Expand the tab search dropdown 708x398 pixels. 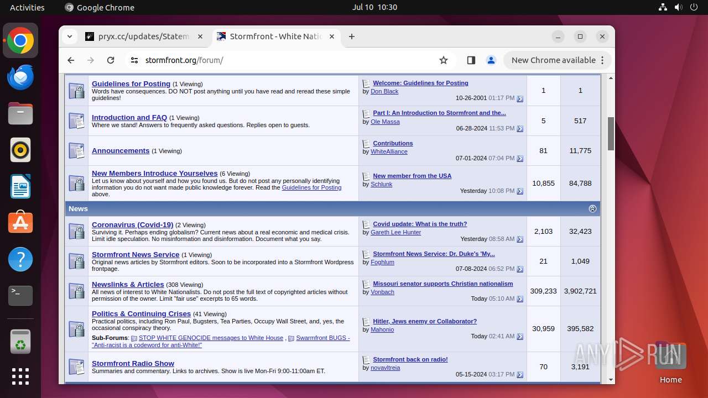click(70, 36)
